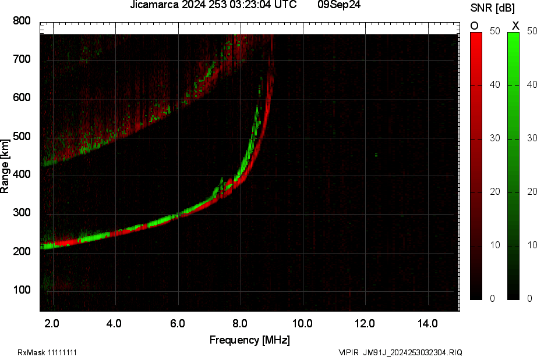
Task: Click the '10' tick beside red O colorbar
Action: (x=494, y=245)
